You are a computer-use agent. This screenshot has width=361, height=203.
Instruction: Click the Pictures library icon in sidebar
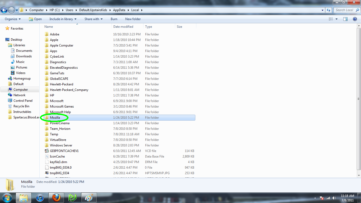coord(12,67)
